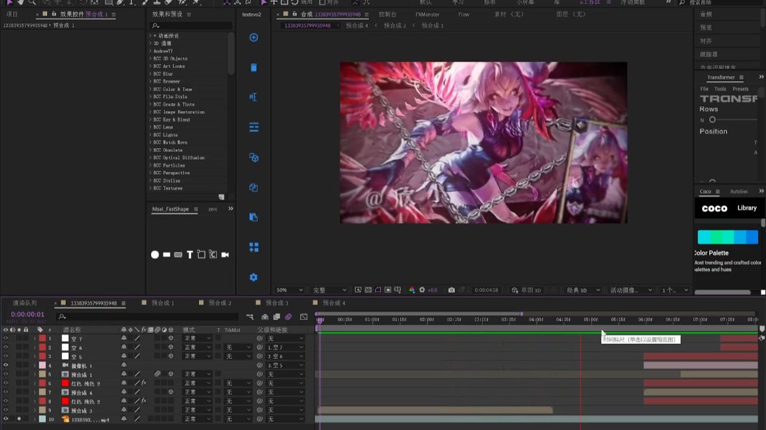Toggle 3D layer switch for 预合成 4
Viewport: 766px width, 430px height.
pos(171,392)
